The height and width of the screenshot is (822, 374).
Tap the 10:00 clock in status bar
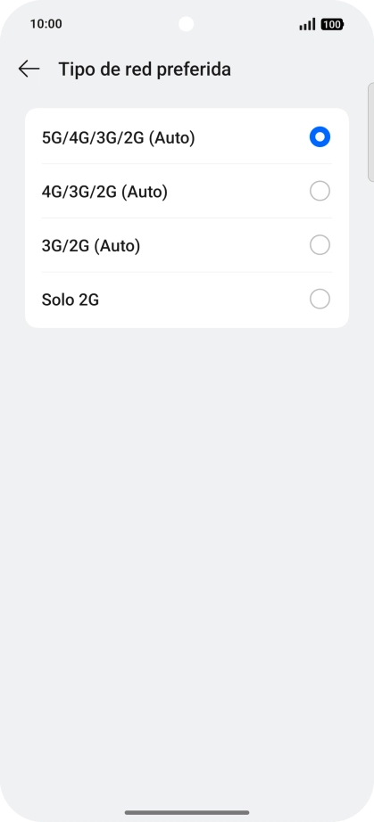(46, 24)
